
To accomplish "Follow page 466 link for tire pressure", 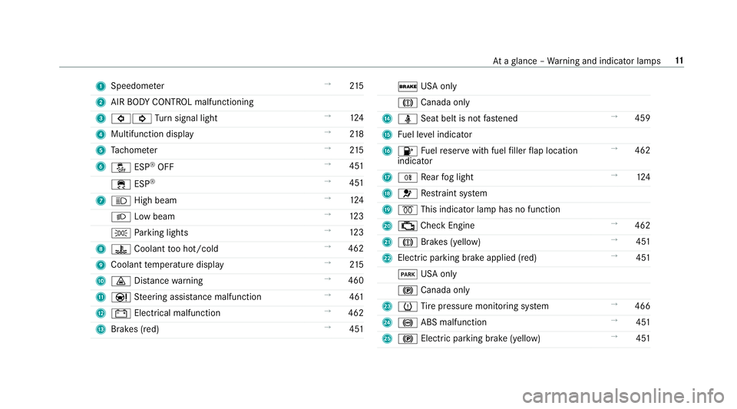I will [644, 306].
